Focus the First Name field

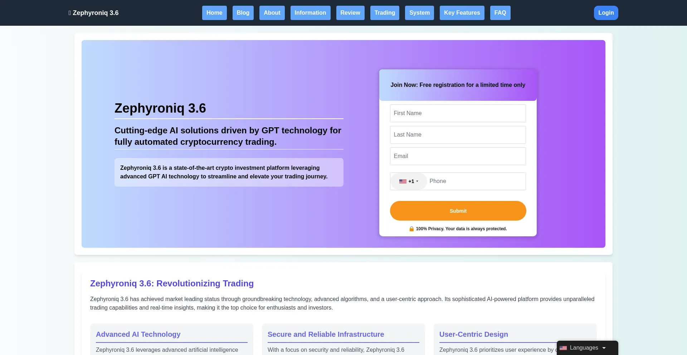458,113
